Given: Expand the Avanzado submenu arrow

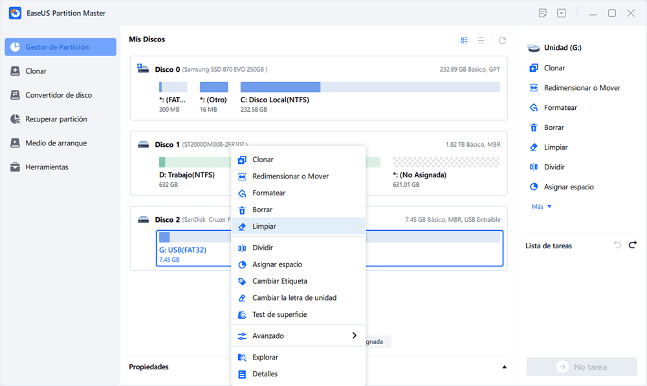Looking at the screenshot, I should click(x=354, y=336).
